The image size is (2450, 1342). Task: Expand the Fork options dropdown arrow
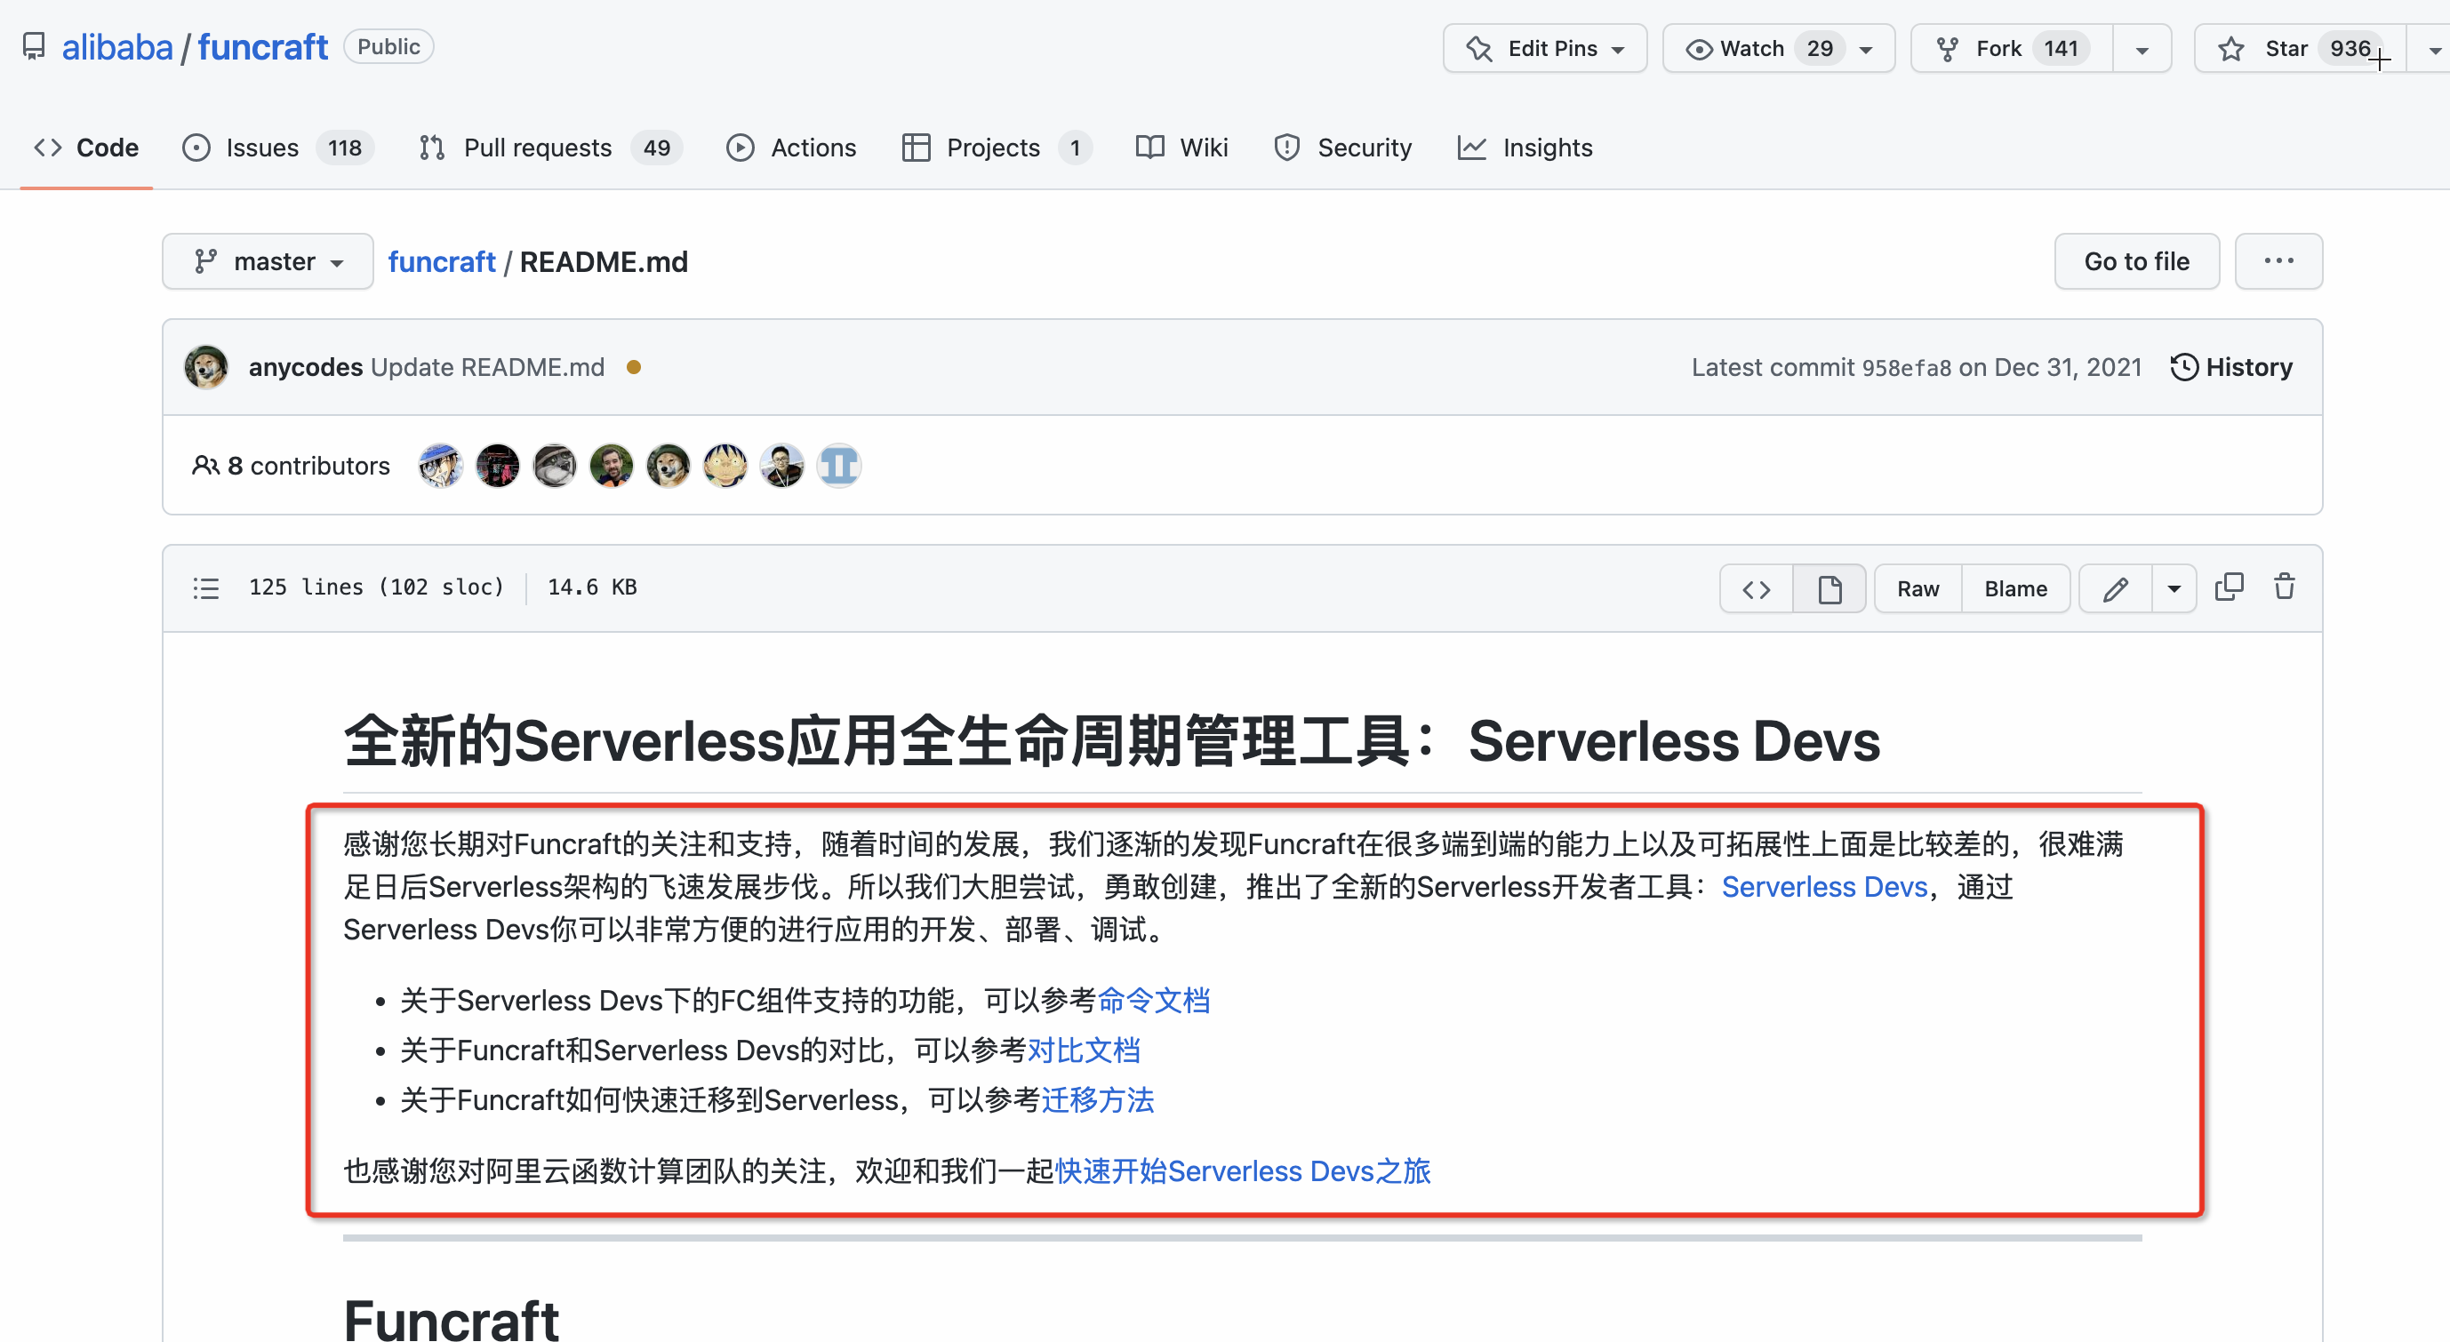(2142, 49)
